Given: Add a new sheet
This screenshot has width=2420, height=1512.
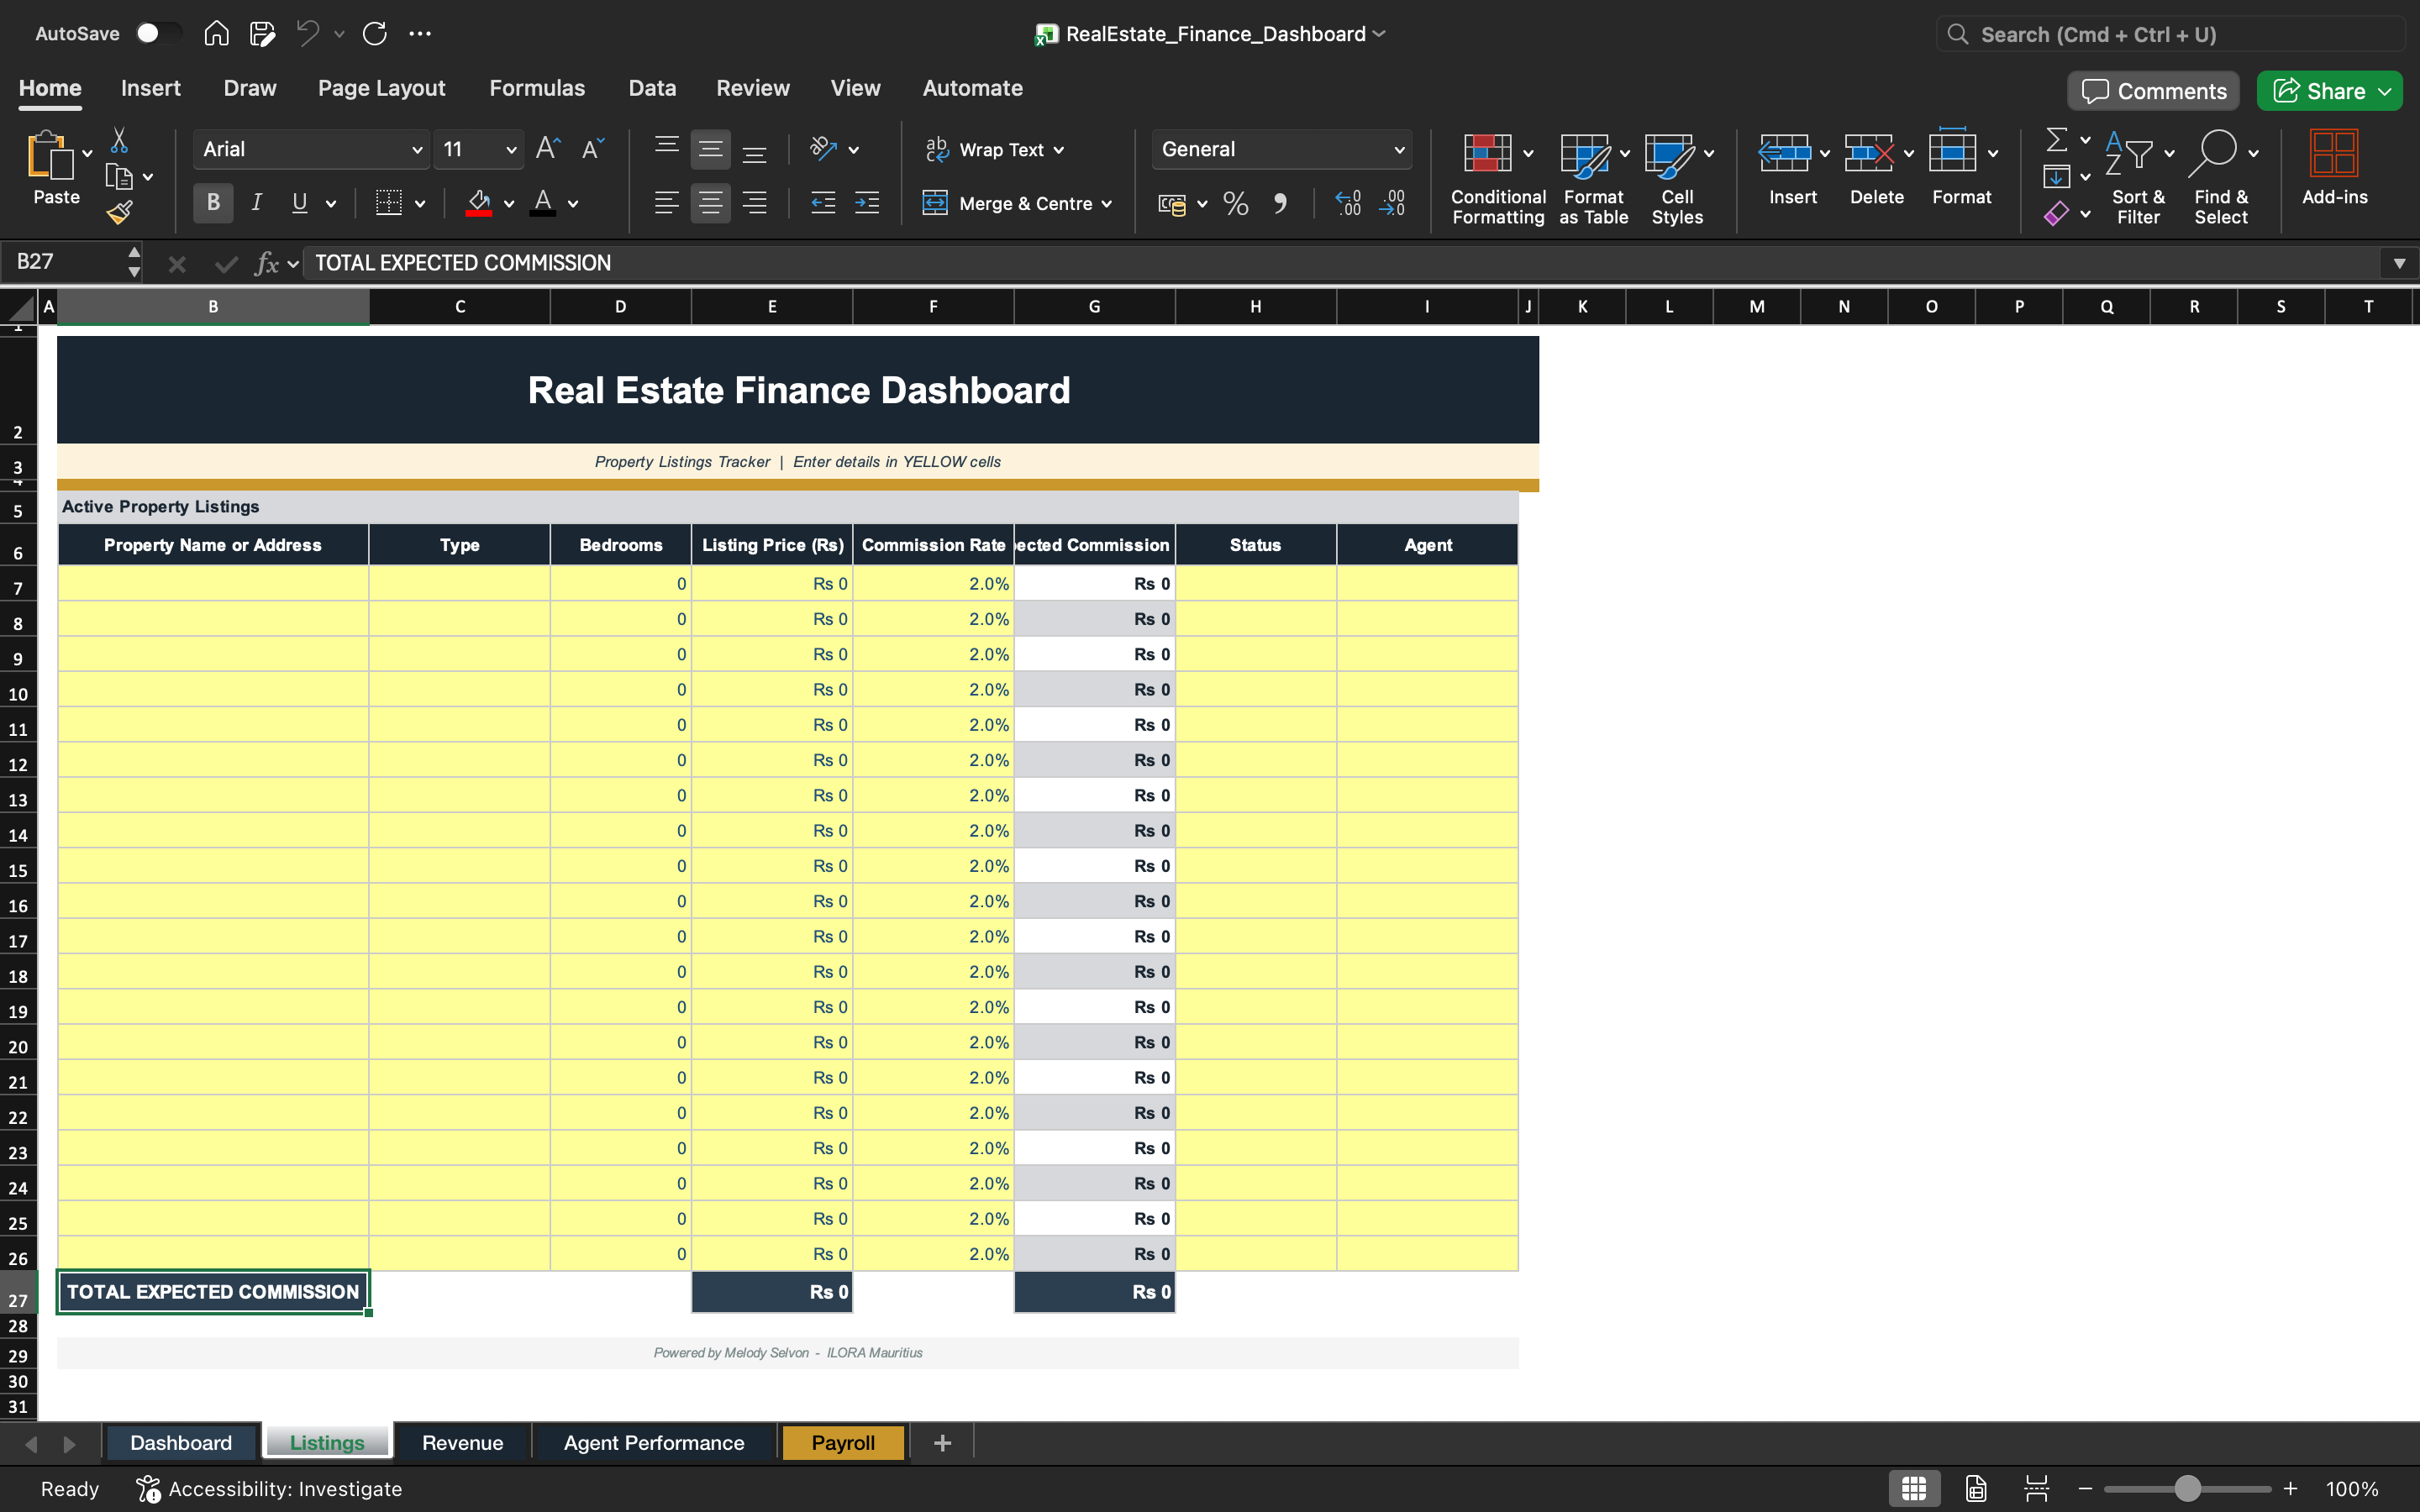Looking at the screenshot, I should click(942, 1443).
